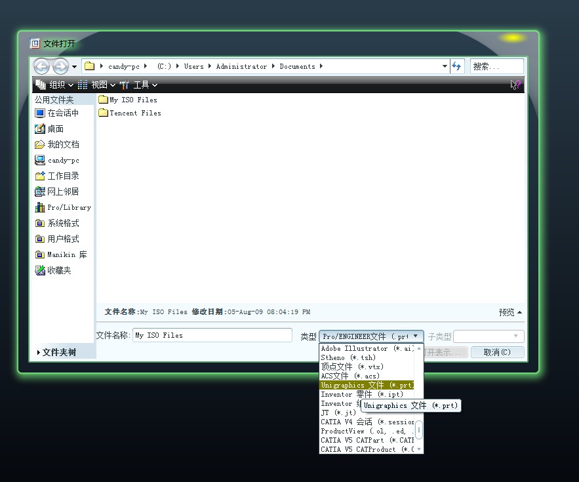Expand the 文件夹树 panel
This screenshot has width=579, height=482.
[x=56, y=352]
